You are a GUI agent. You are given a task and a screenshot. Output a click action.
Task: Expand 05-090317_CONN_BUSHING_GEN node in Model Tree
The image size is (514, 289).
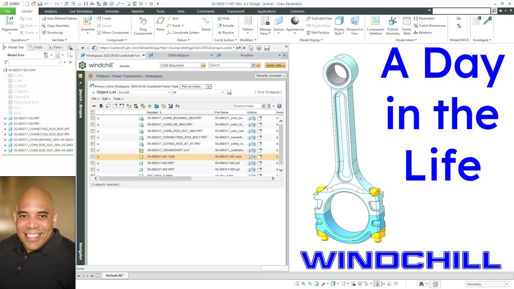(5, 140)
